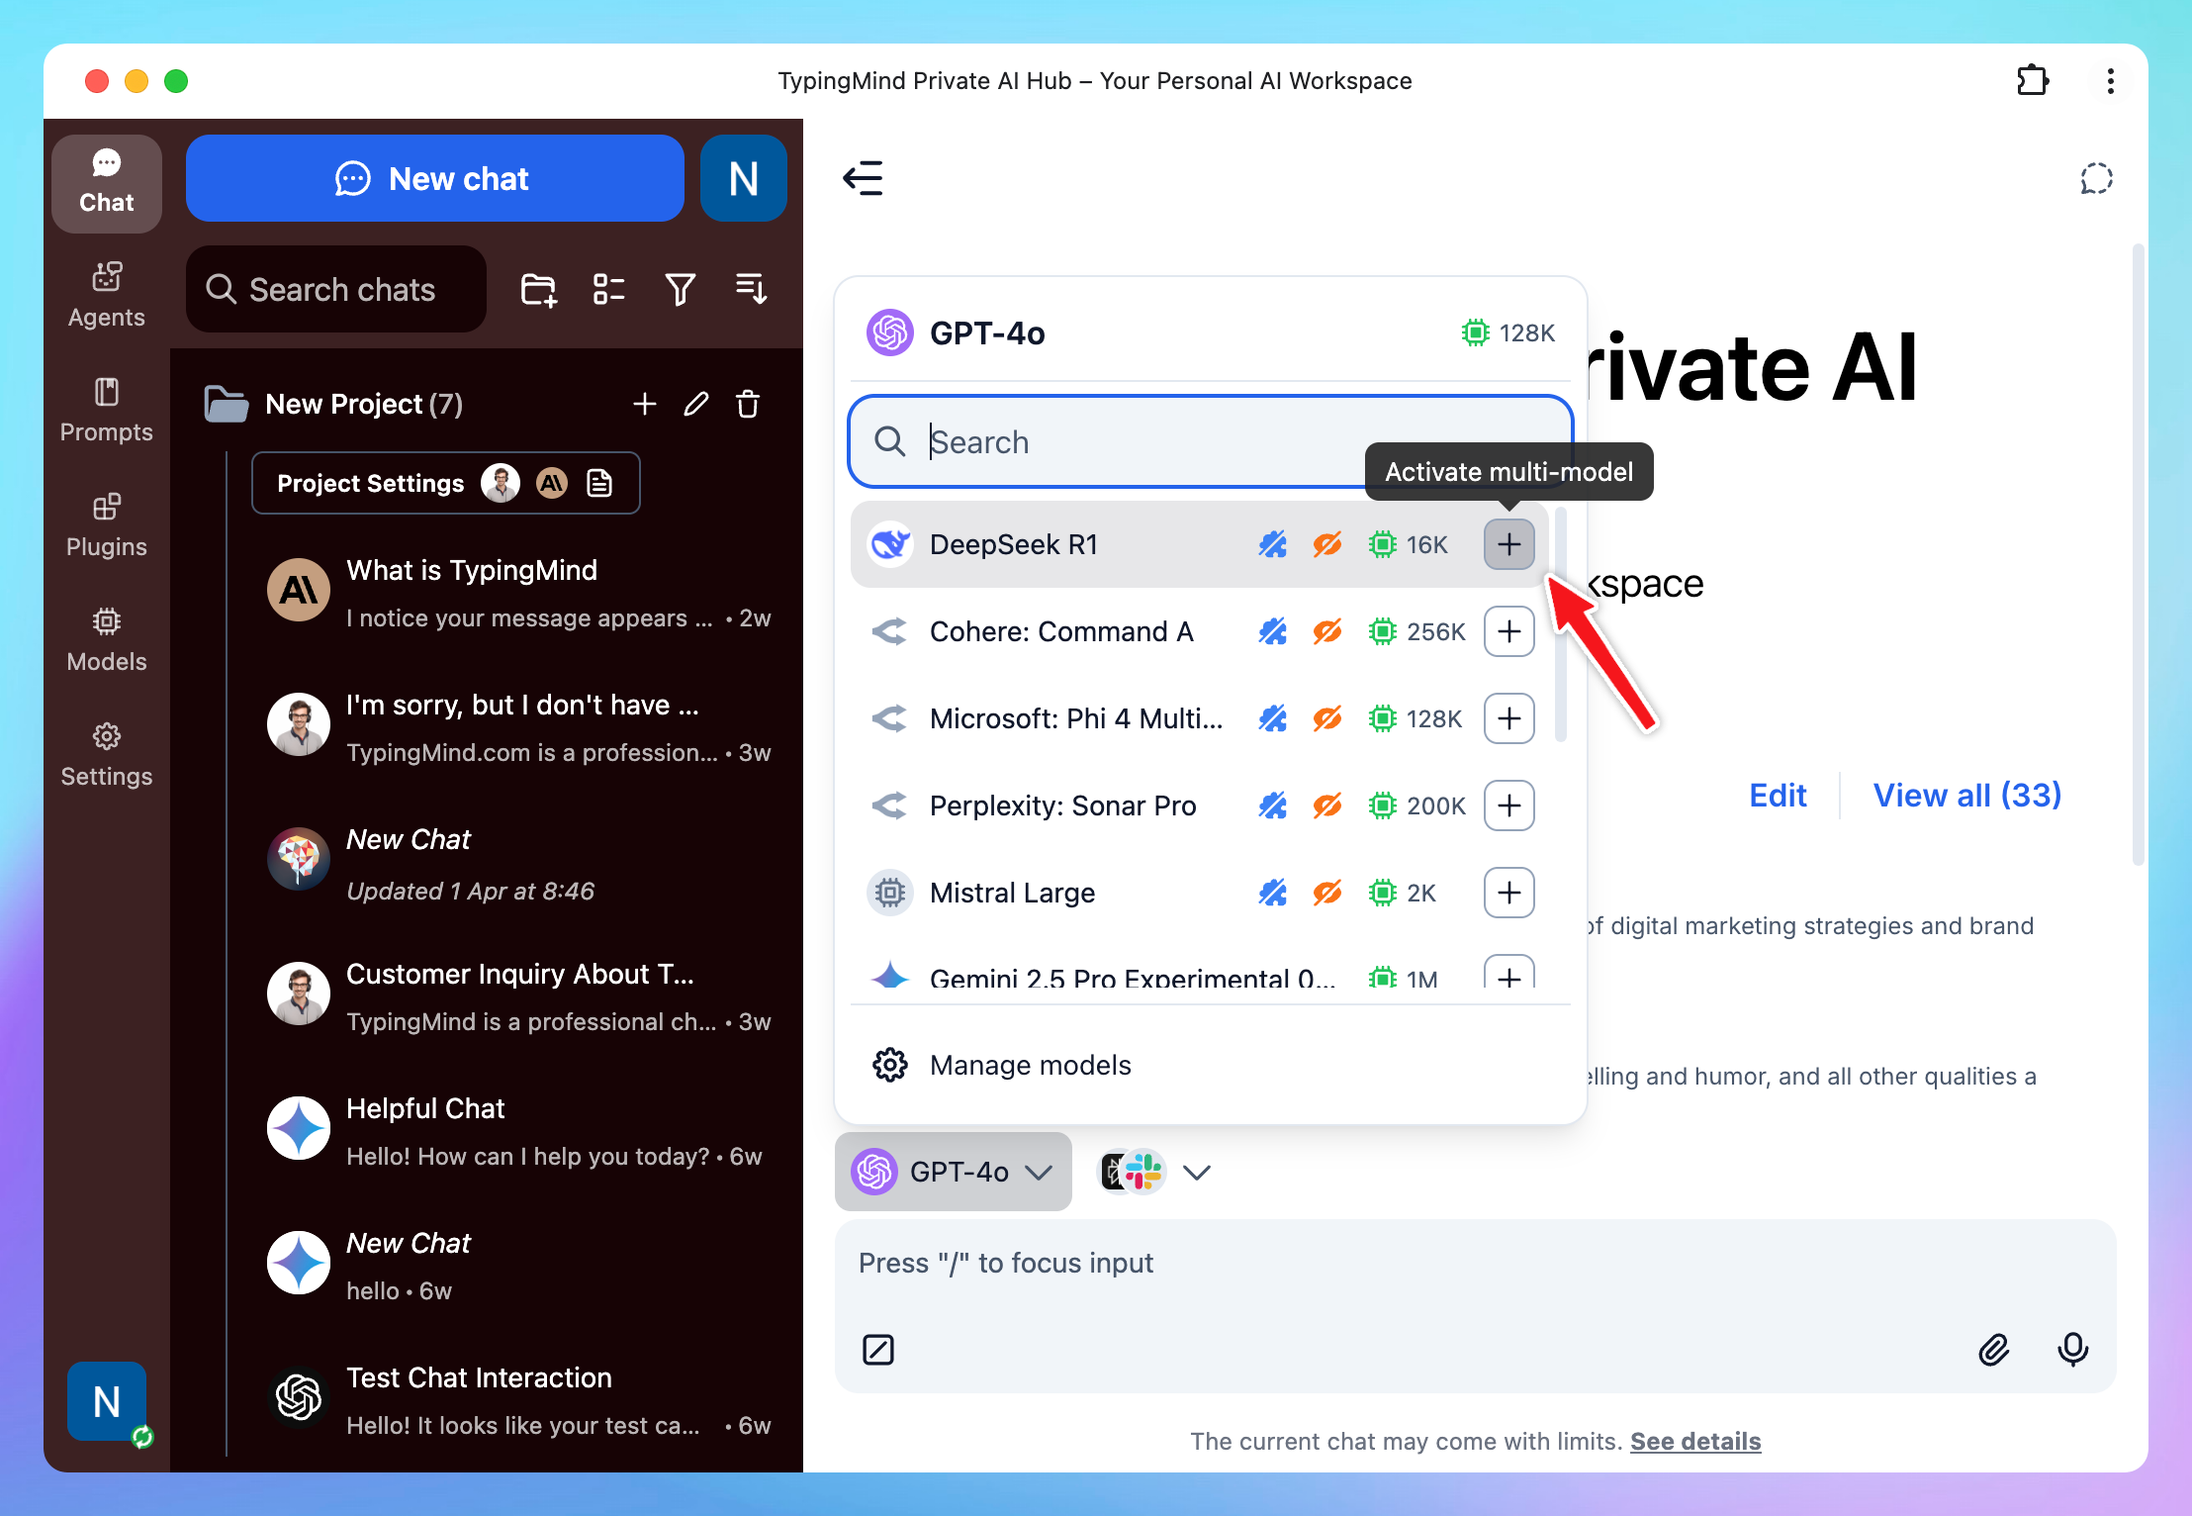Open the See details link
Image resolution: width=2192 pixels, height=1516 pixels.
click(x=1695, y=1441)
